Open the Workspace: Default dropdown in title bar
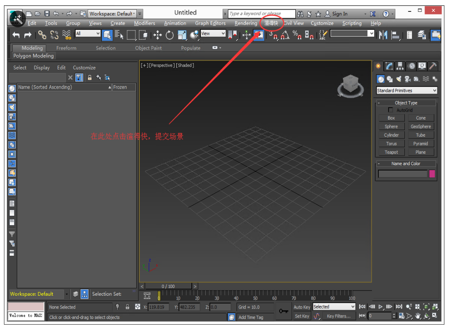This screenshot has width=451, height=326. 112,14
